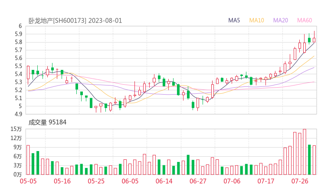This screenshot has width=321, height=191.
Task: Click the 3万 volume axis label
Action: pyautogui.click(x=18, y=165)
